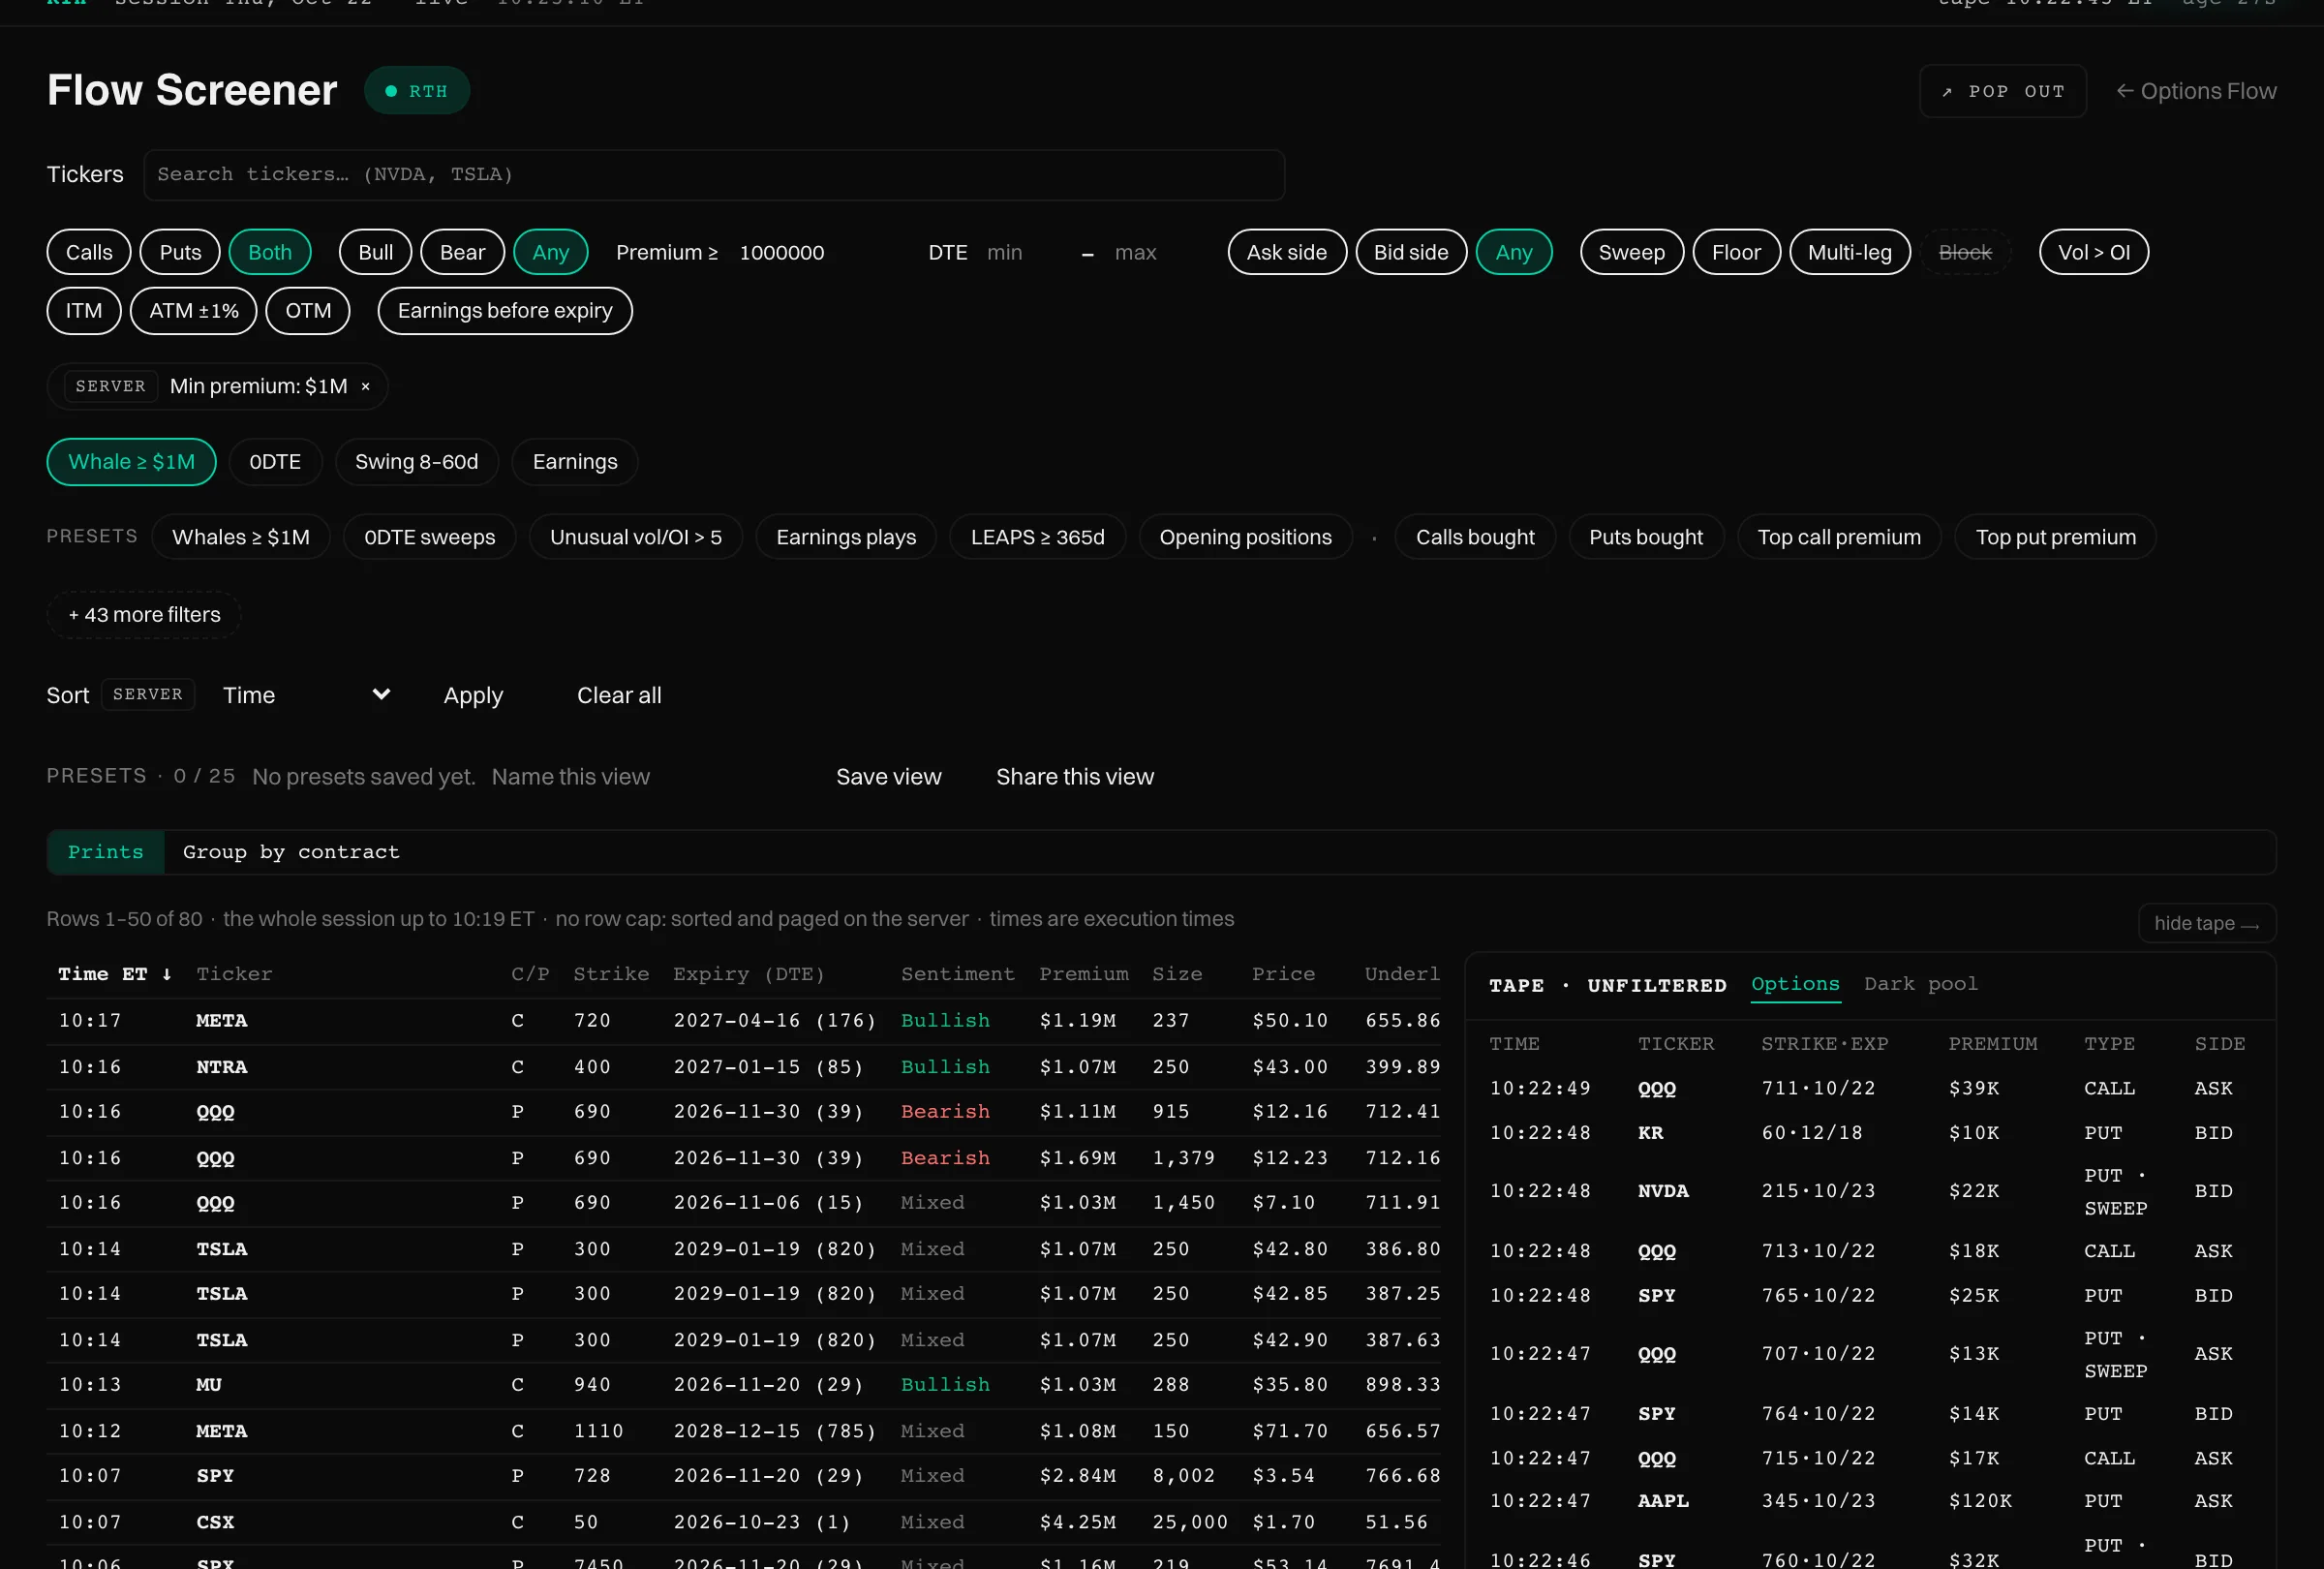Toggle the Calls filter chip

click(89, 252)
